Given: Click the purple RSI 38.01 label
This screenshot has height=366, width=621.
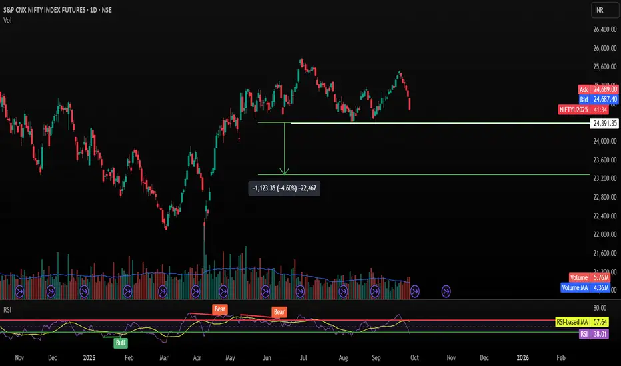Looking at the screenshot, I should point(594,334).
